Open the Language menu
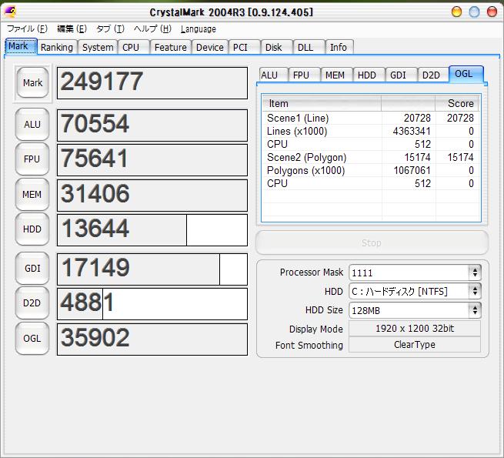Image resolution: width=504 pixels, height=458 pixels. (198, 29)
